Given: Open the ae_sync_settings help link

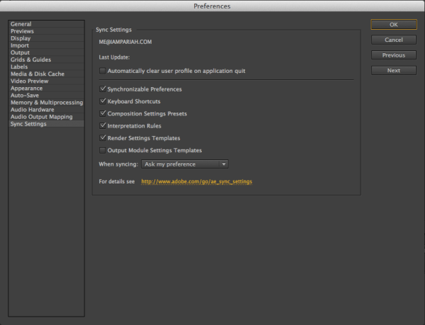Looking at the screenshot, I should tap(196, 181).
